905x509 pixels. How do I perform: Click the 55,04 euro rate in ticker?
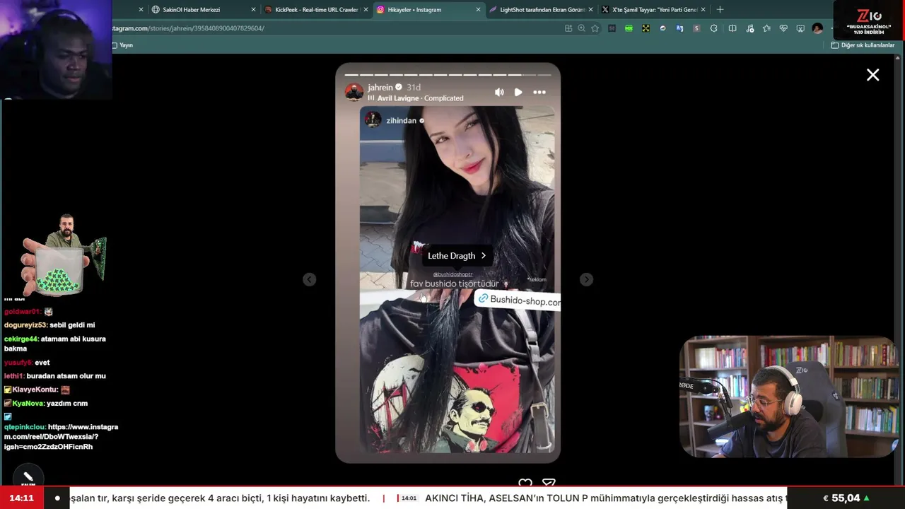846,498
